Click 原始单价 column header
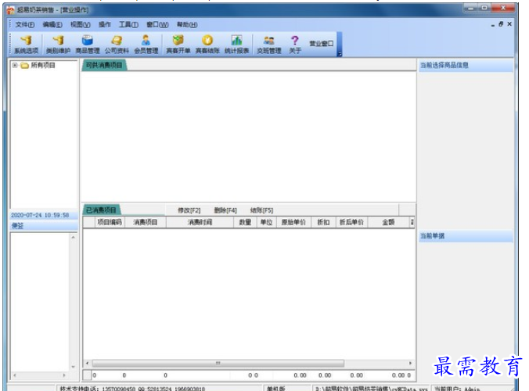Image resolution: width=529 pixels, height=391 pixels. (293, 222)
